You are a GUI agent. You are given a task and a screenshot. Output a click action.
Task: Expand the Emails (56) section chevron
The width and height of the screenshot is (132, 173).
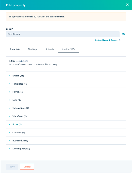[x=9, y=76]
